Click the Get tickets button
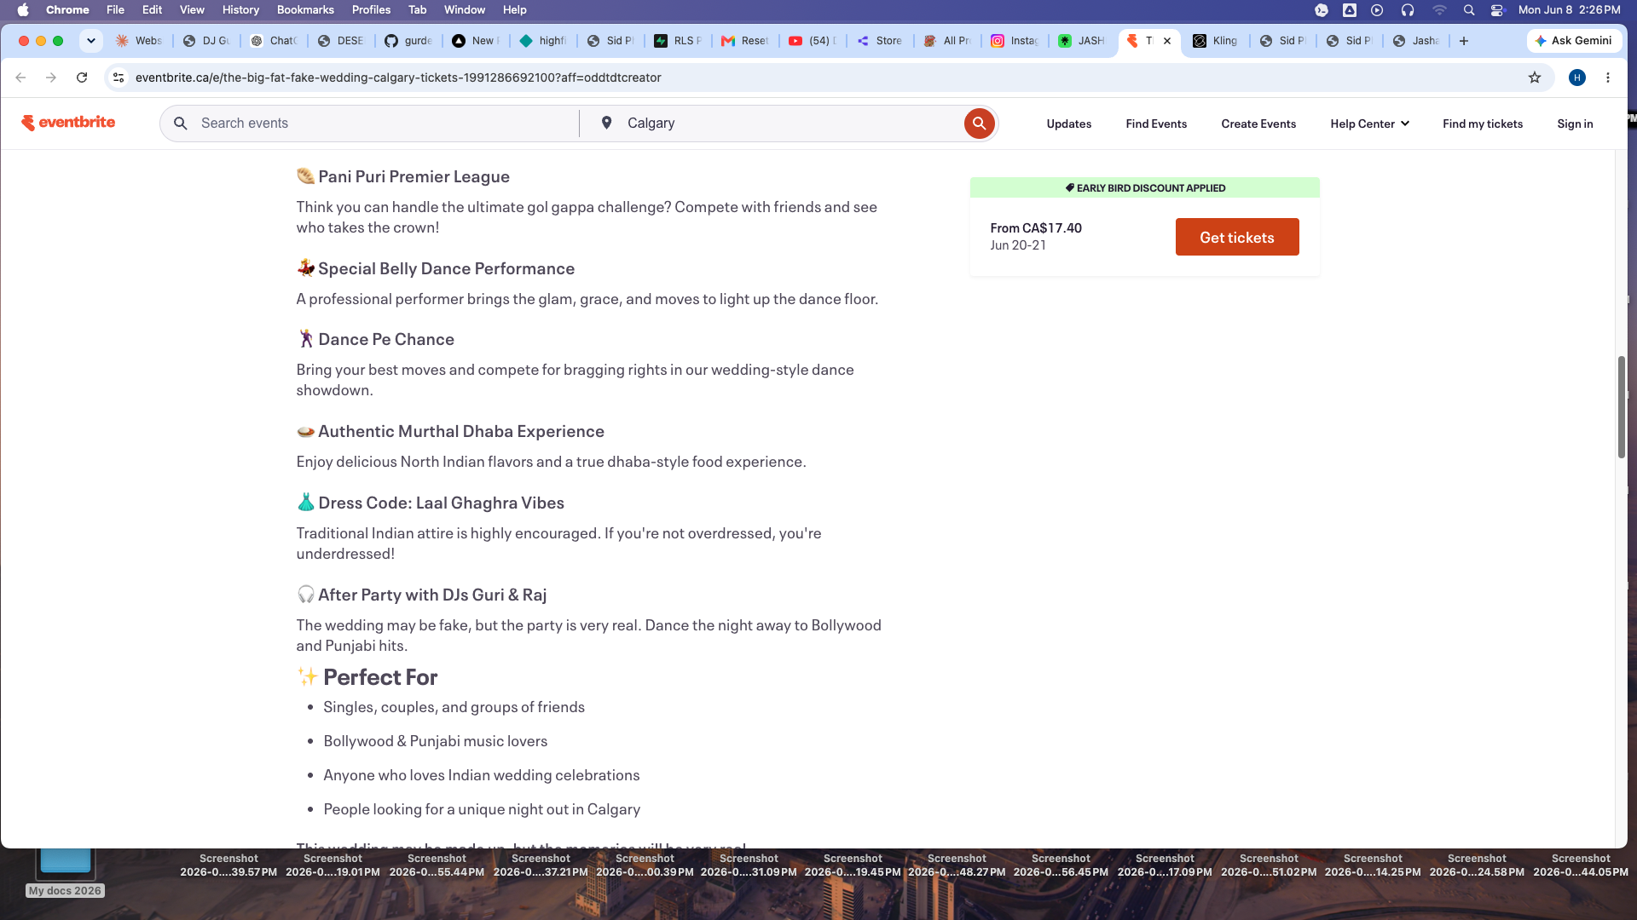Screen dimensions: 1637x920 (1237, 237)
